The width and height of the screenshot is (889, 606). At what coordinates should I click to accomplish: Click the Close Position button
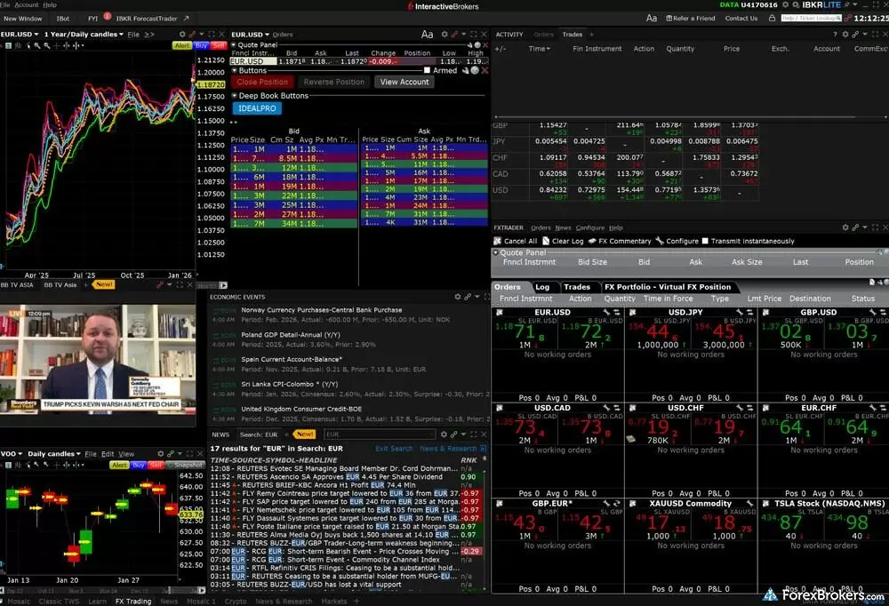pos(262,82)
